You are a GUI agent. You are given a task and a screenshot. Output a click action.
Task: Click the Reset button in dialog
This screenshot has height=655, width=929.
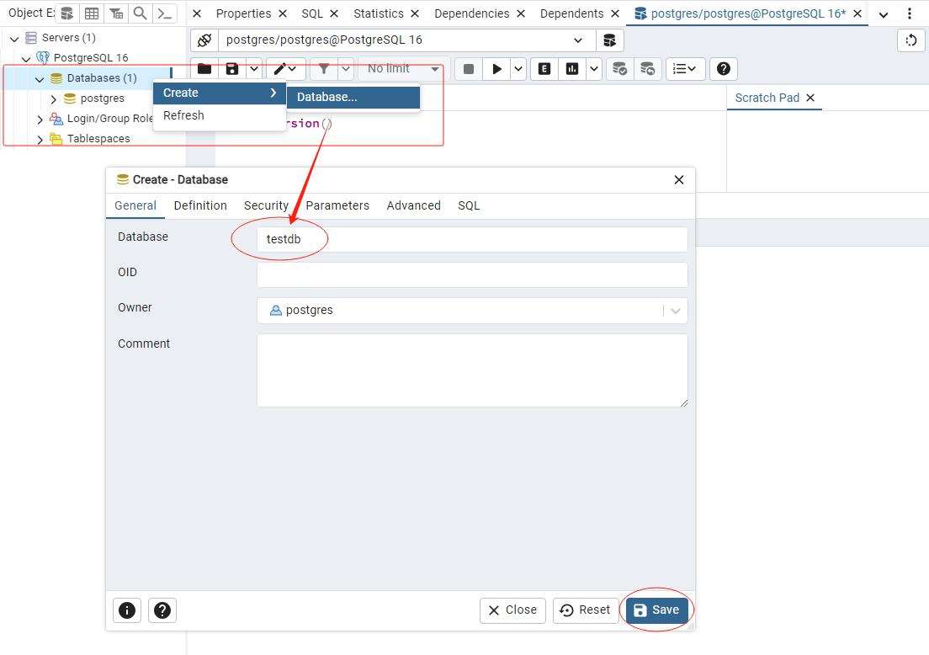(585, 610)
